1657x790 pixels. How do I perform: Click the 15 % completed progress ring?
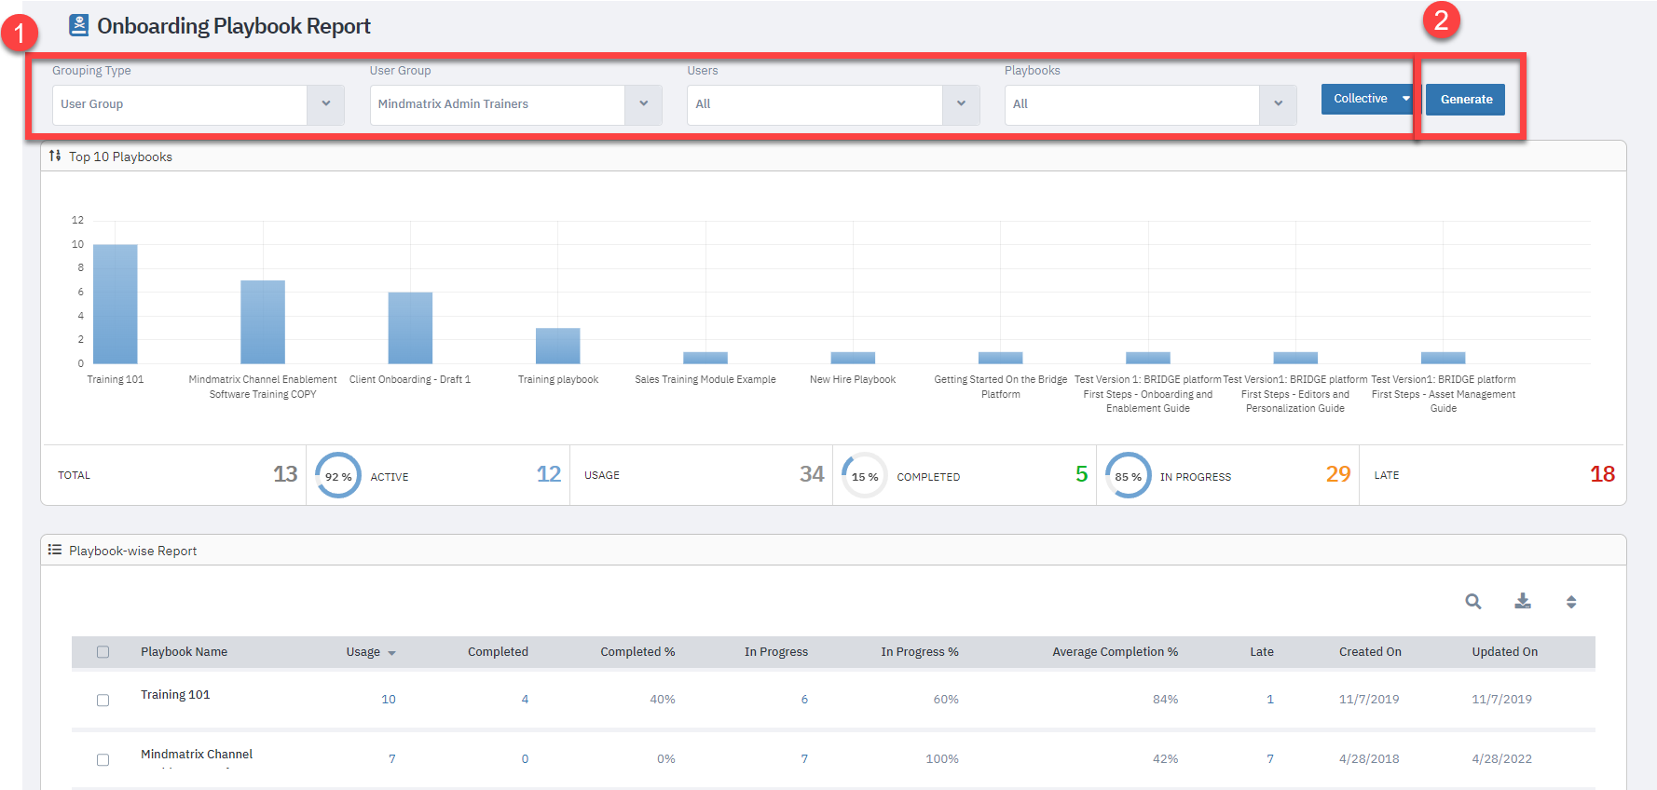pyautogui.click(x=864, y=475)
